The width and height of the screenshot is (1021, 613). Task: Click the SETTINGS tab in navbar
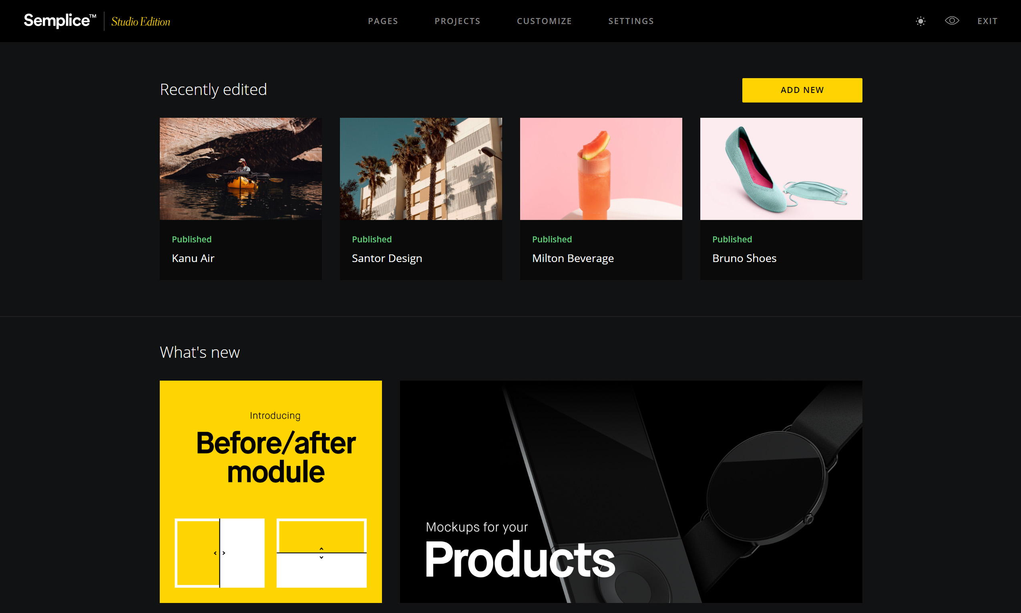631,20
